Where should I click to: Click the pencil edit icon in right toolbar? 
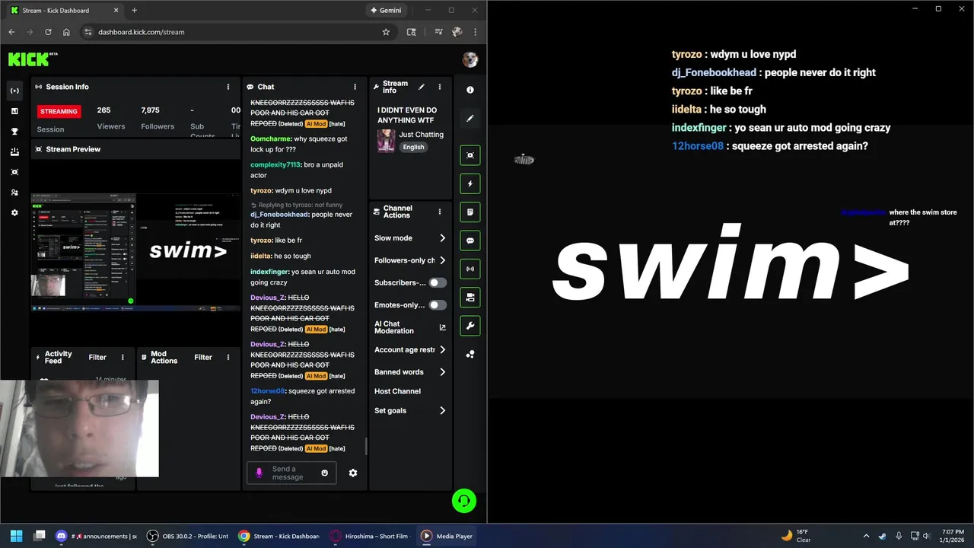470,119
